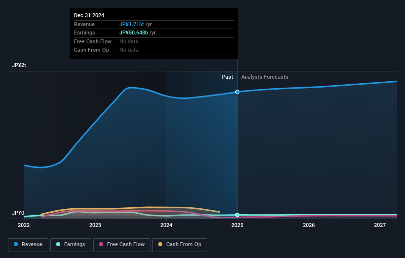Click the 'Past' section label
The height and width of the screenshot is (258, 405).
(227, 77)
